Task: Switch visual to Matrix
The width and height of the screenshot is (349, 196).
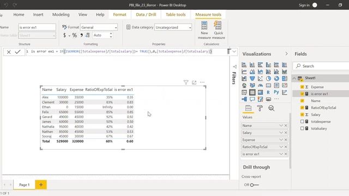Action: [x=260, y=93]
